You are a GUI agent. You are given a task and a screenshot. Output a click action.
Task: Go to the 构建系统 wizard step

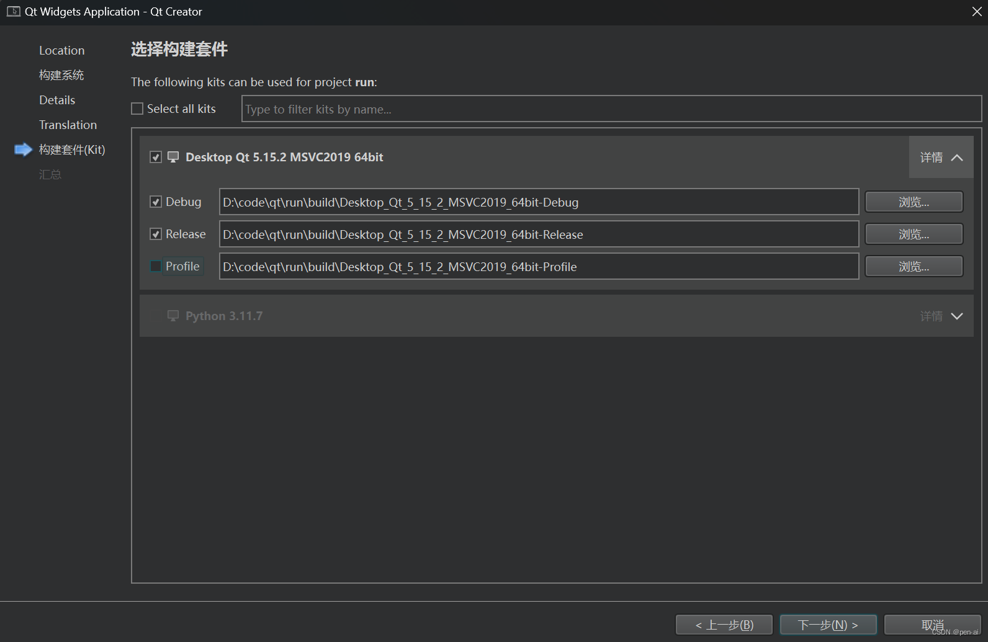click(61, 75)
